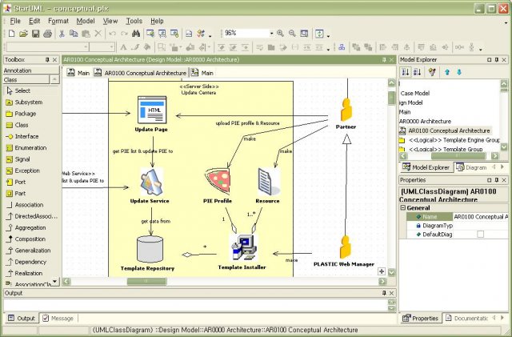Collapse the General properties section
Viewport: 512px width, 337px height.
[x=403, y=207]
